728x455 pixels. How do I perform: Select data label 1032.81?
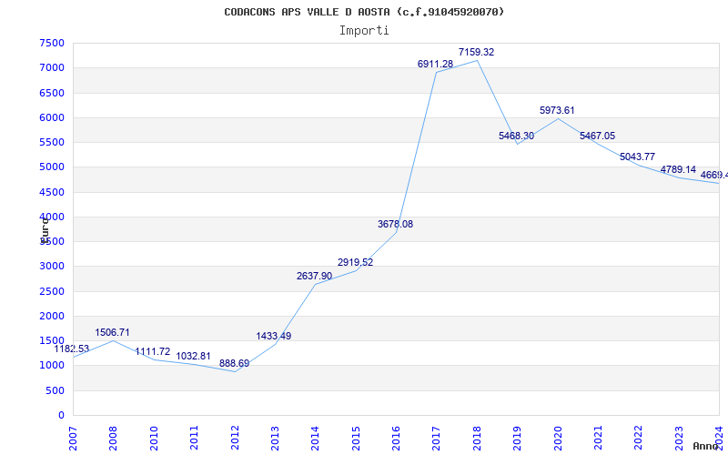point(193,356)
